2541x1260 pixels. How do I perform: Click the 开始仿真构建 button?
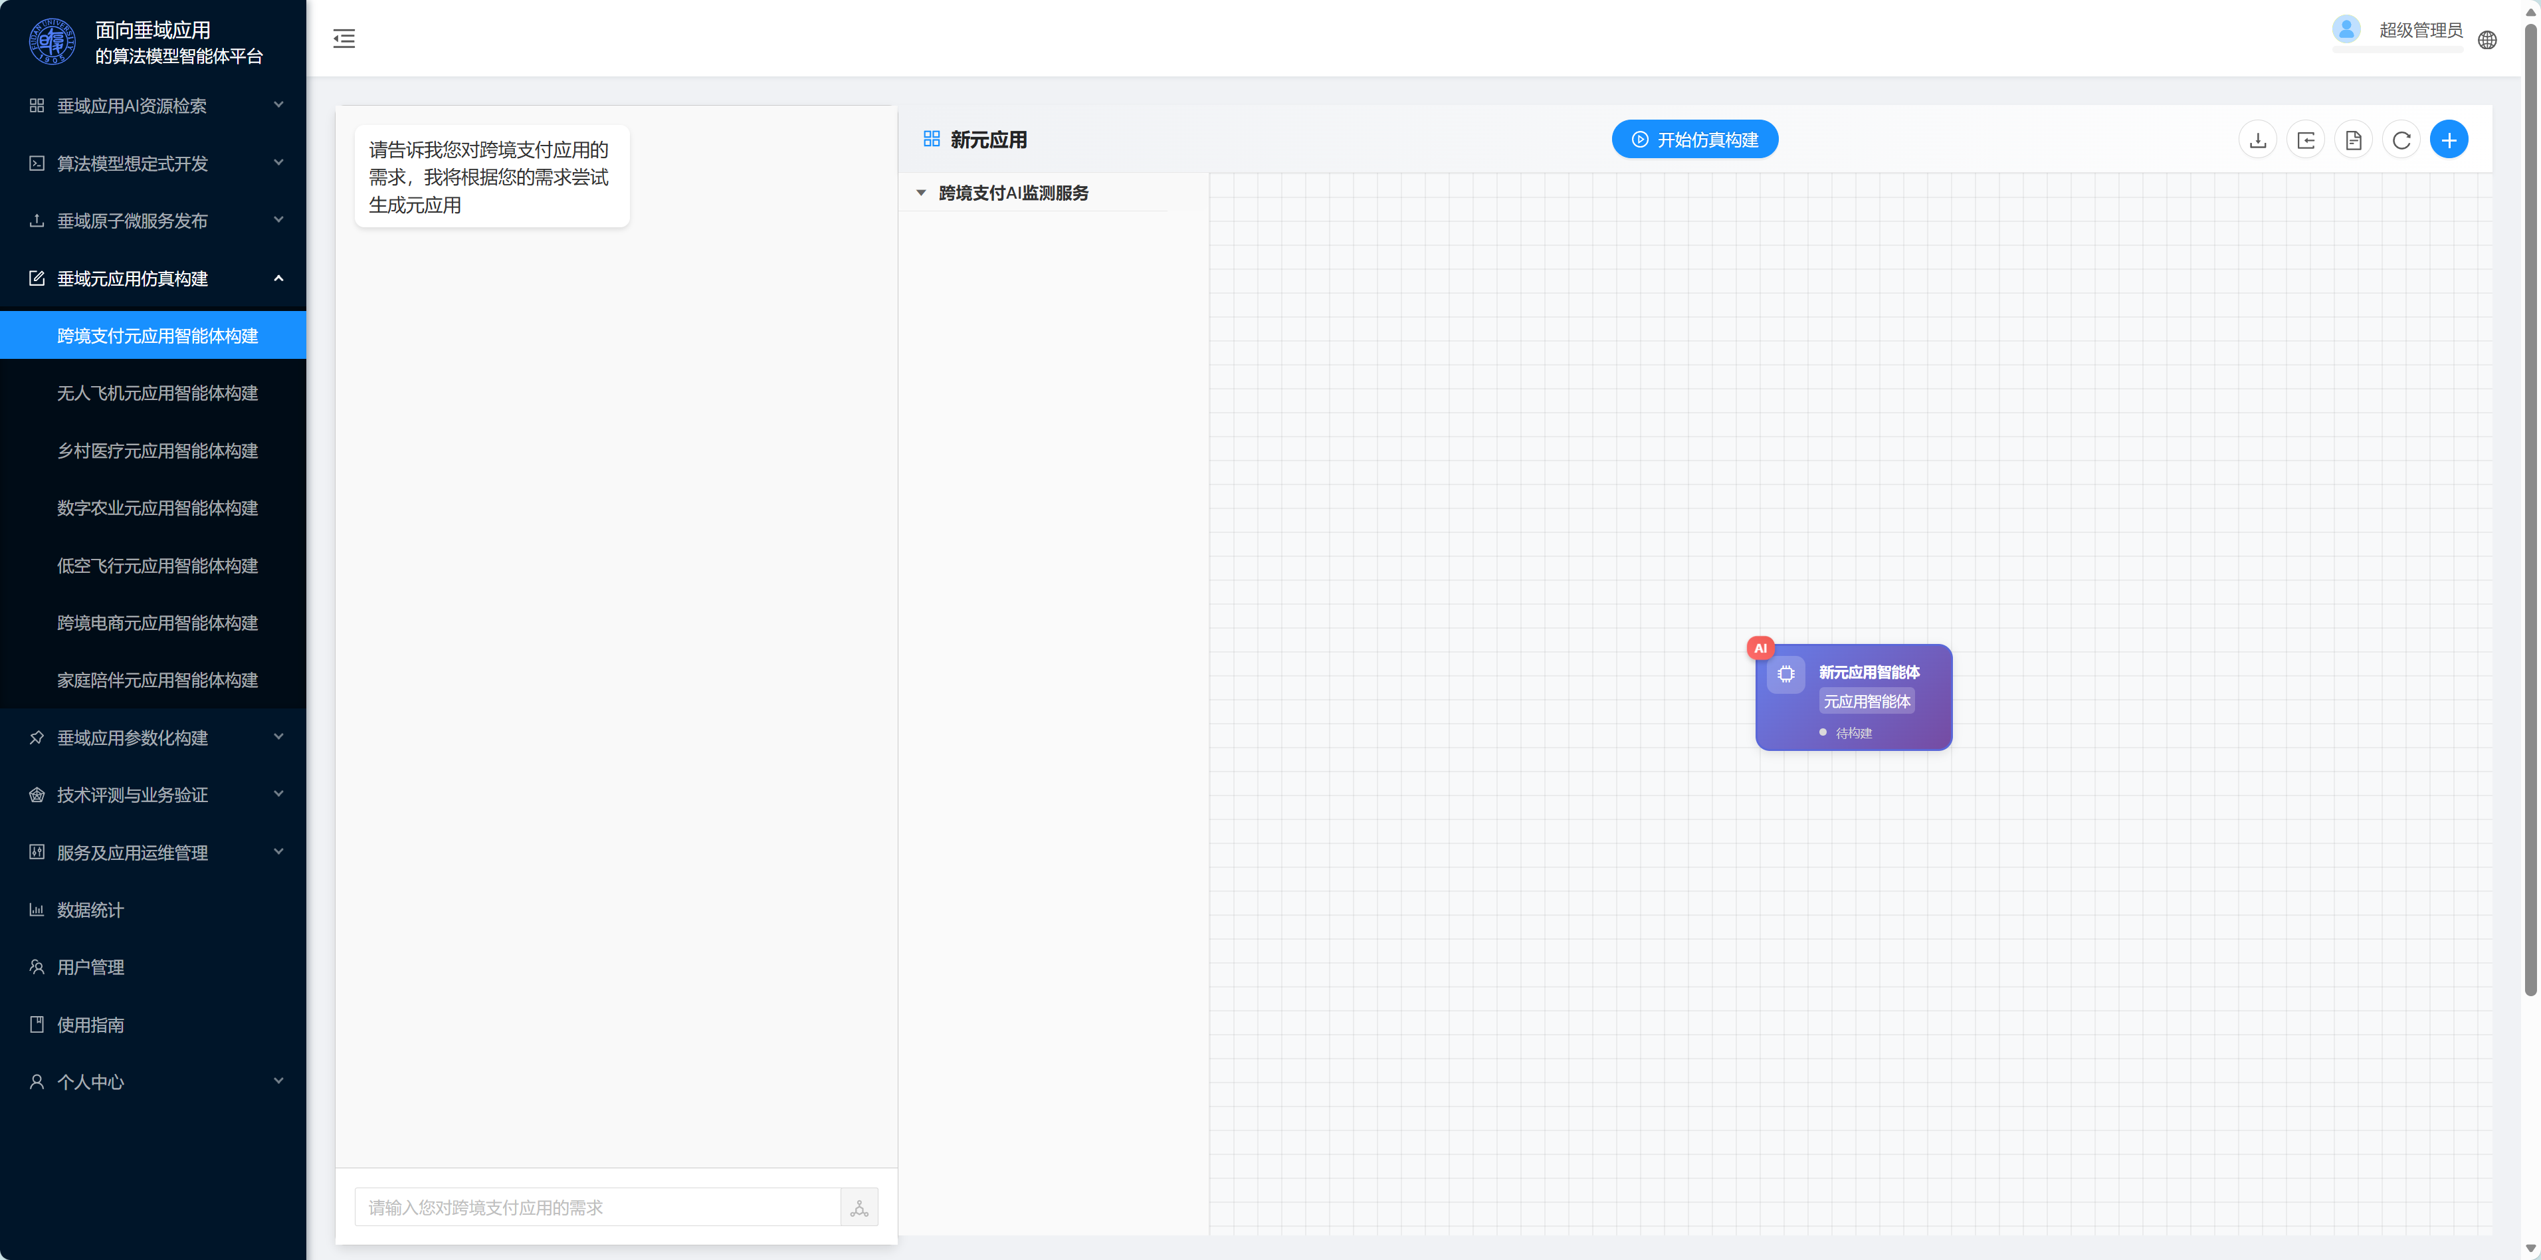[x=1694, y=140]
